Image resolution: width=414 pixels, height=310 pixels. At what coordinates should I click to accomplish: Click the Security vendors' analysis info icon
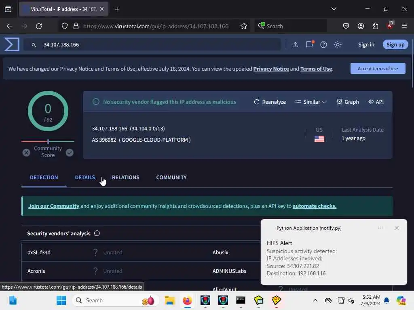[x=97, y=233]
